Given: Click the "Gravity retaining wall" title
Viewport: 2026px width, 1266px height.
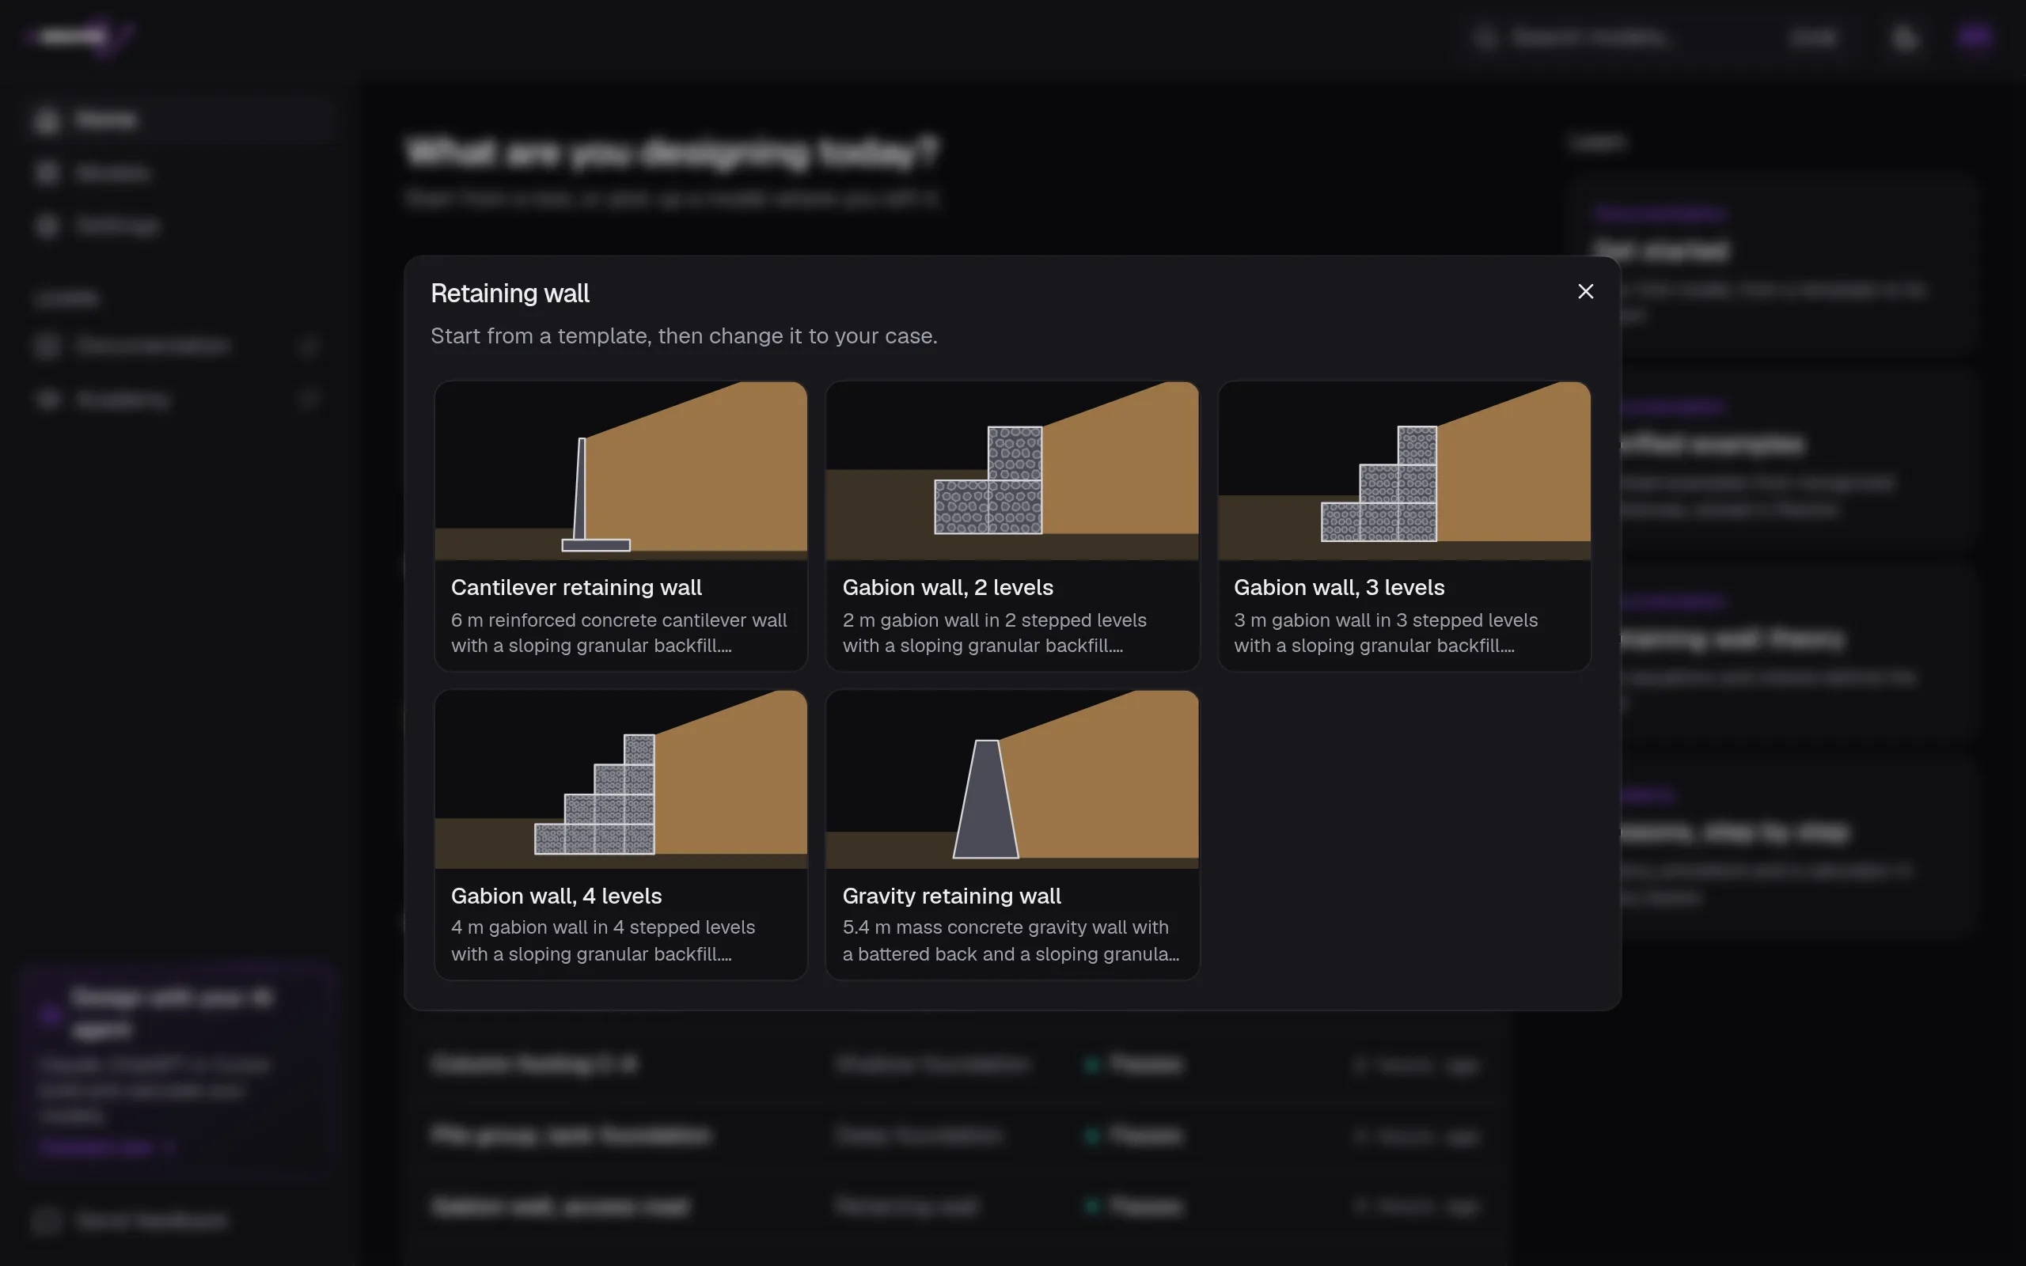Looking at the screenshot, I should click(x=951, y=896).
